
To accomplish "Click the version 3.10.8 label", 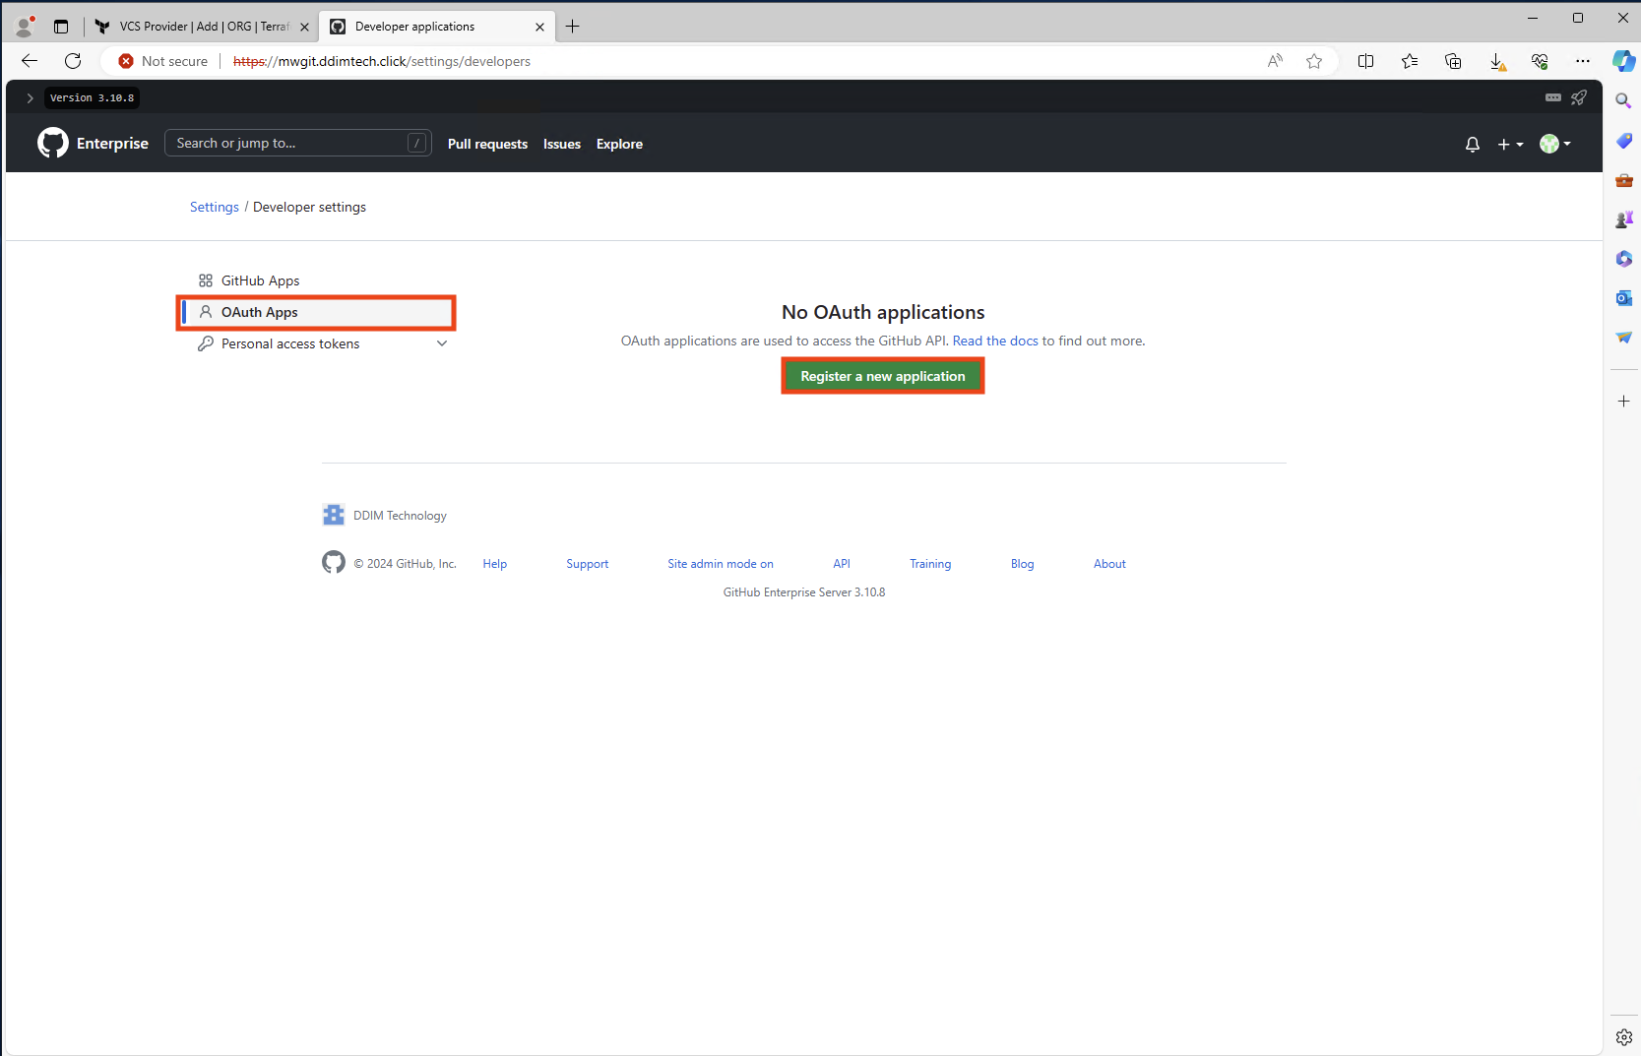I will pyautogui.click(x=92, y=97).
